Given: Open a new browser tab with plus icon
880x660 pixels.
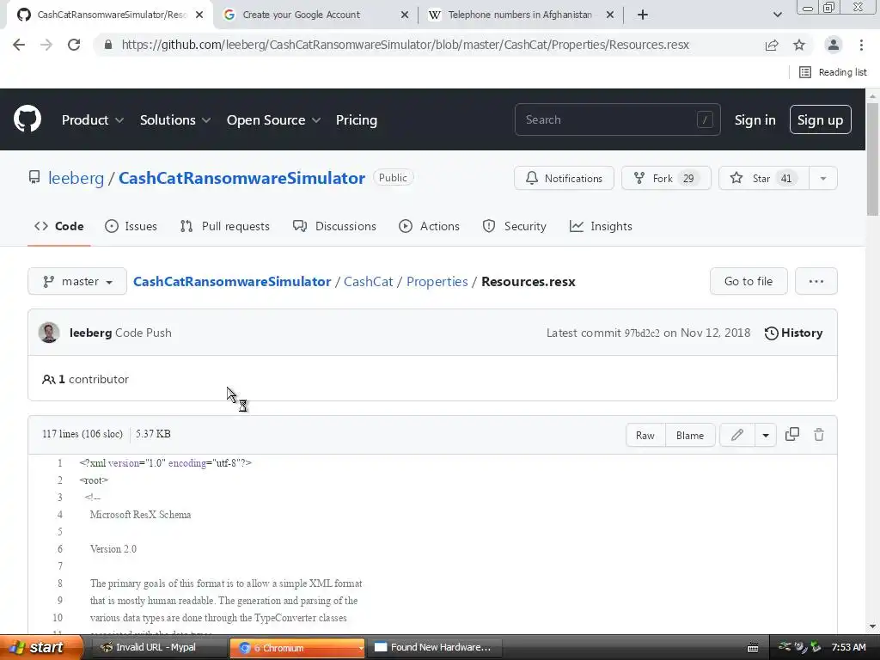Looking at the screenshot, I should click(x=643, y=15).
